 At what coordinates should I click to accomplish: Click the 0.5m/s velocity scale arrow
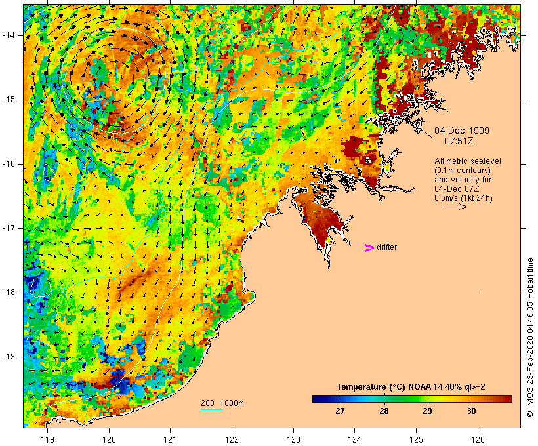tap(454, 207)
